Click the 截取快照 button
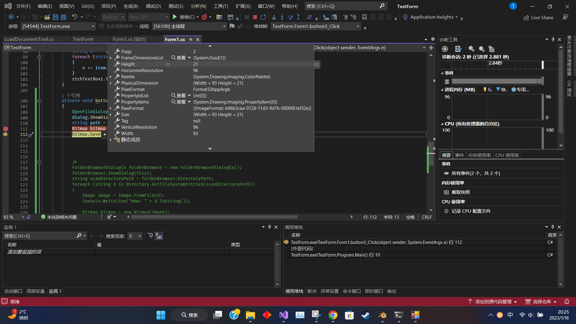 click(x=460, y=192)
